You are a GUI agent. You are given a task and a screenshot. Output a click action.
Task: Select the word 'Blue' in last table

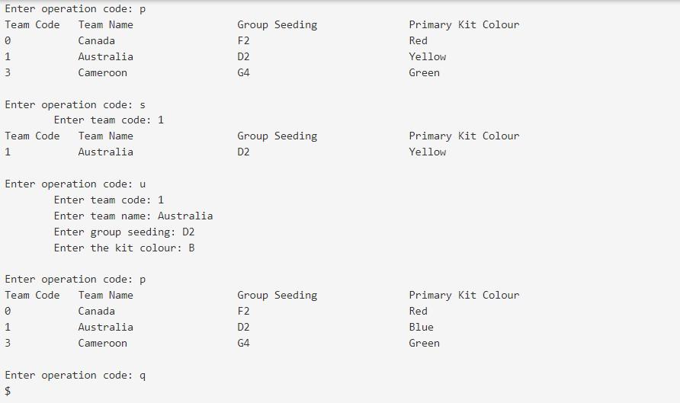click(x=421, y=327)
